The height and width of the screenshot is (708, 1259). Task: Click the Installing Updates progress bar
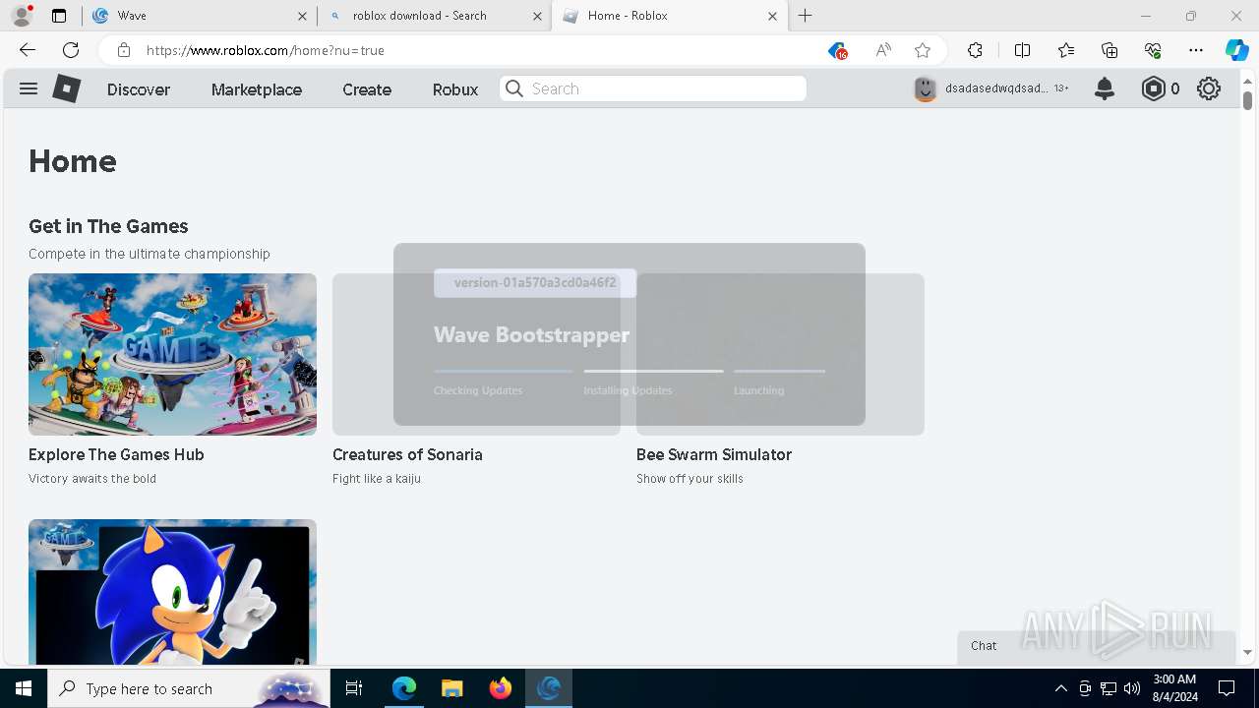[x=653, y=371]
